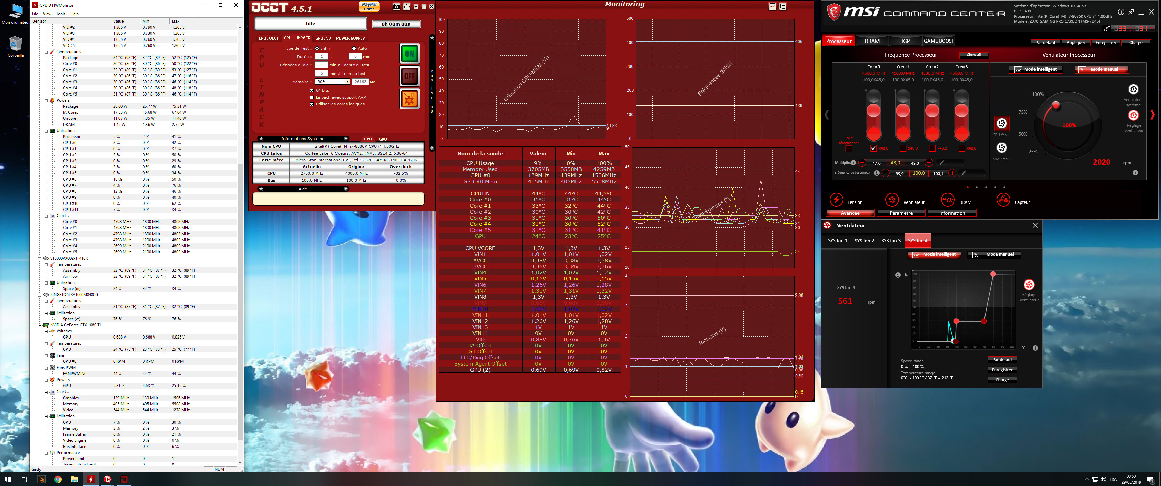Collapse the Powers node under CPU in HWMonitor
The image size is (1161, 486).
[x=46, y=101]
